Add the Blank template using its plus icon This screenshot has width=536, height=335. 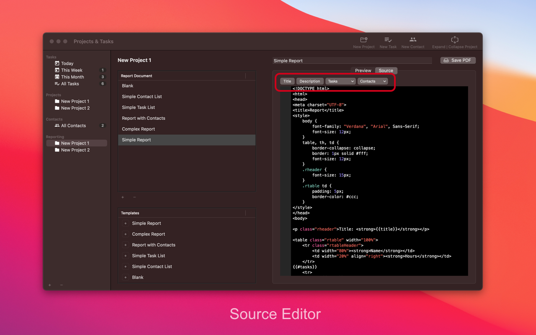(x=126, y=278)
